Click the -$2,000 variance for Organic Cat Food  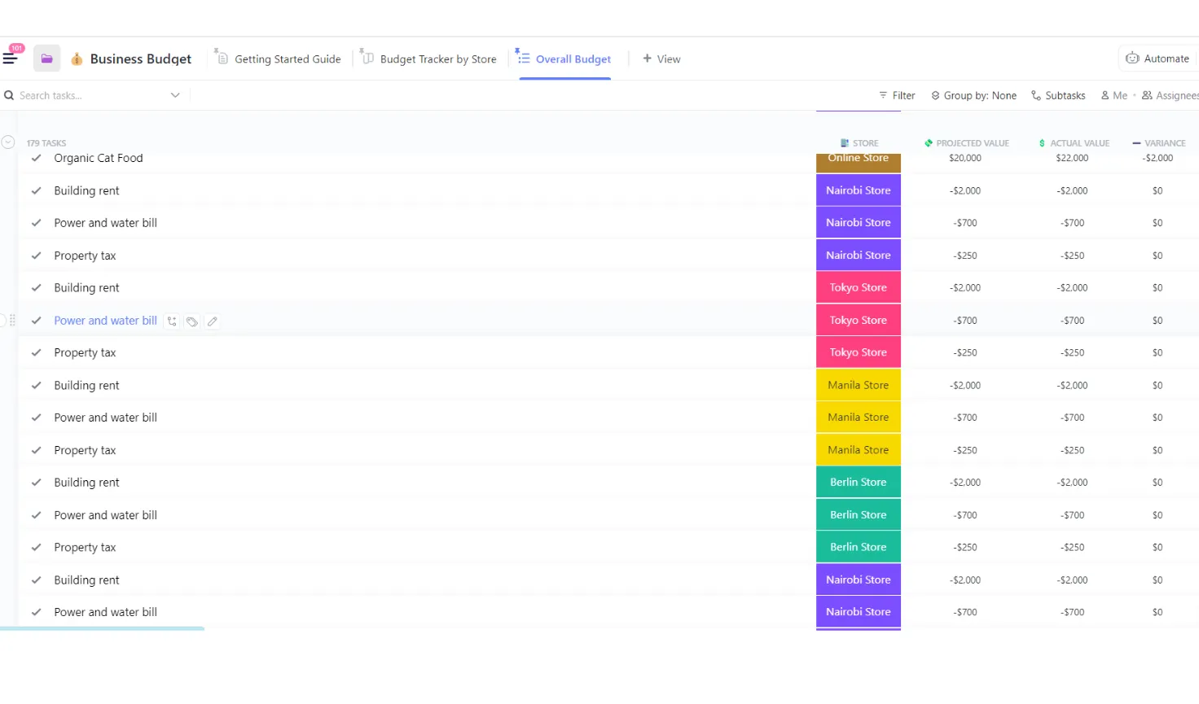1157,158
